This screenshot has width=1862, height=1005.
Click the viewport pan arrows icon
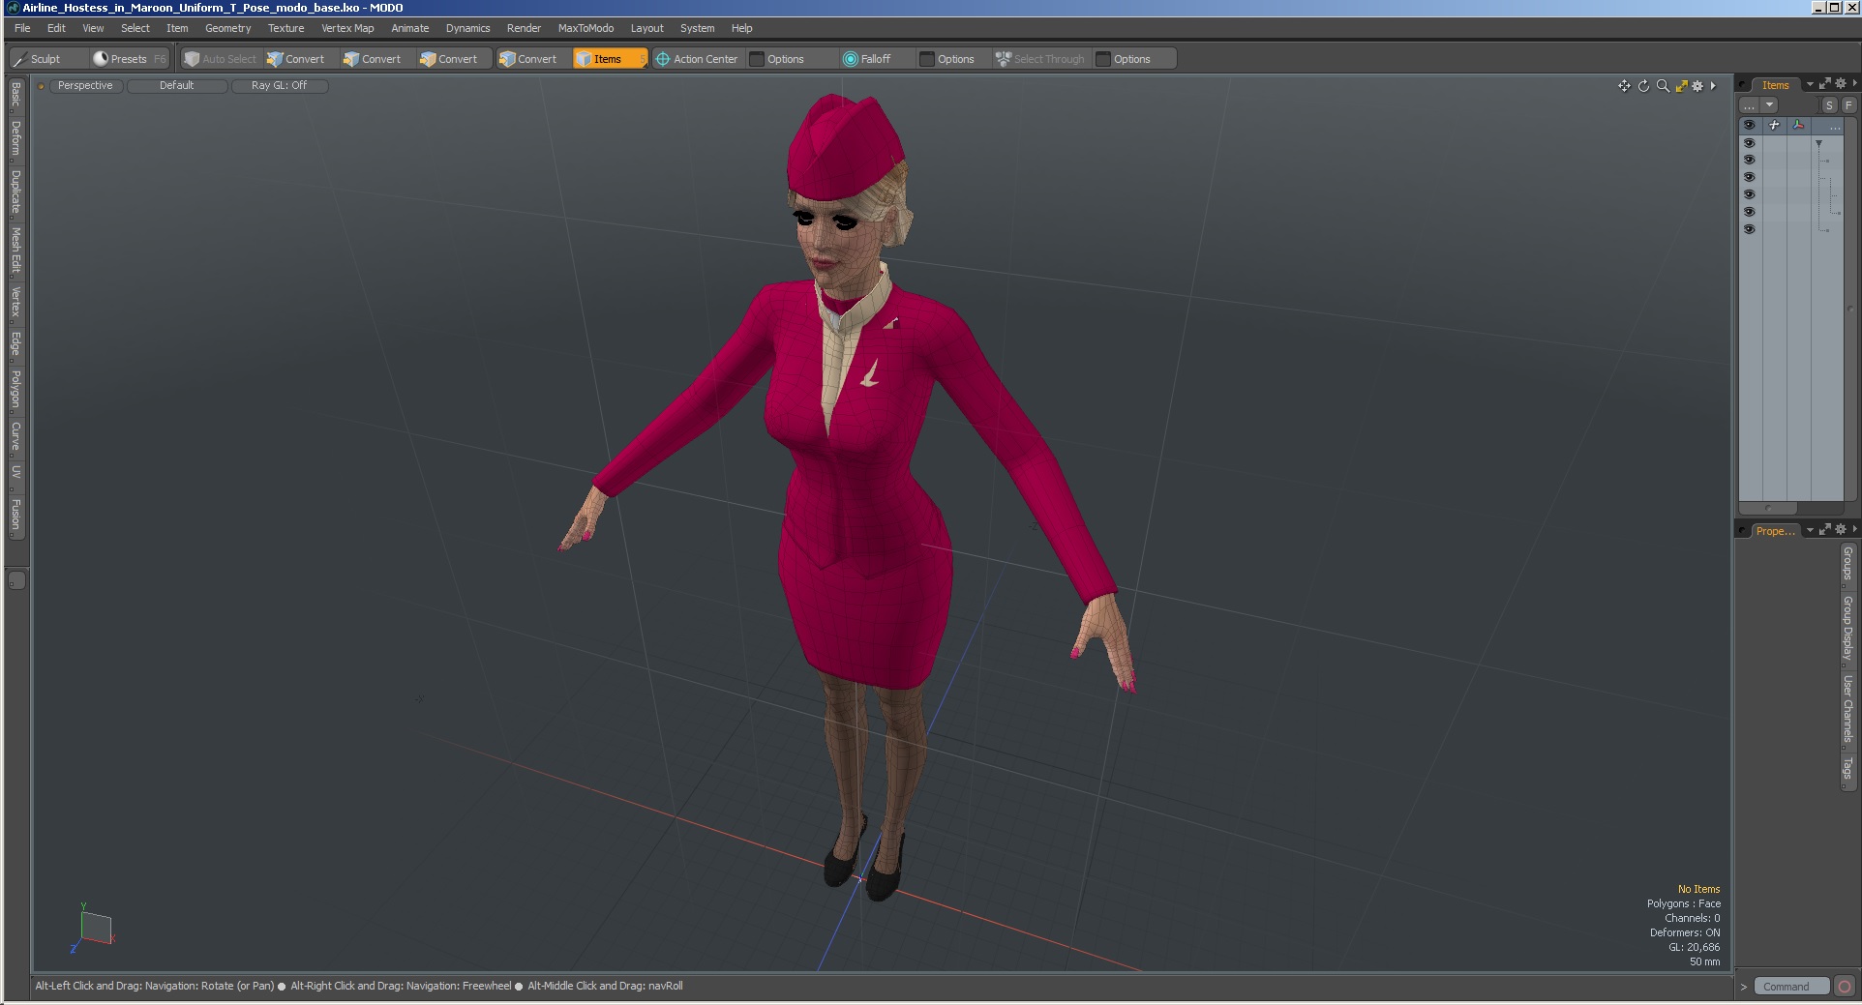point(1624,86)
